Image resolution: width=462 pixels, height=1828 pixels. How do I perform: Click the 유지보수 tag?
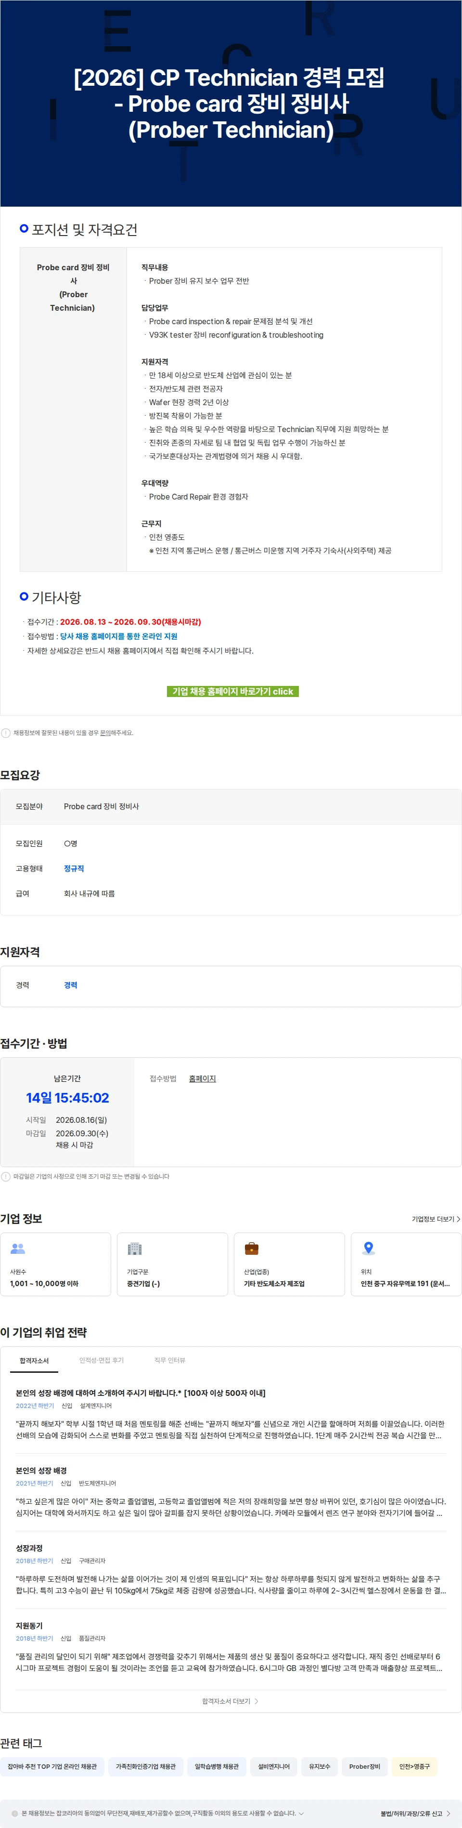pyautogui.click(x=320, y=1766)
